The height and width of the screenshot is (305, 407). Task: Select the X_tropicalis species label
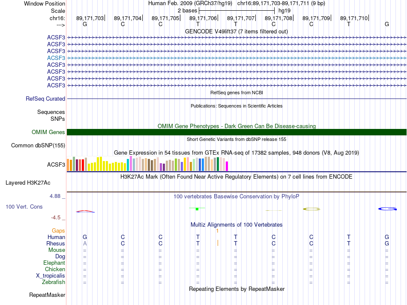(x=51, y=276)
